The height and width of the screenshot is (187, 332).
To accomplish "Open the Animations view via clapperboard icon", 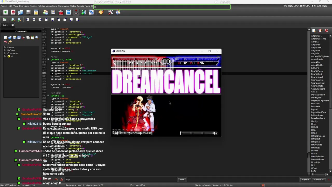I will coord(61,12).
